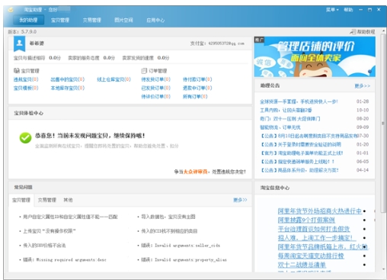This screenshot has width=387, height=280.
Task: Open FAQ 导入数据包,宝贝没有主图
Action: tap(168, 217)
